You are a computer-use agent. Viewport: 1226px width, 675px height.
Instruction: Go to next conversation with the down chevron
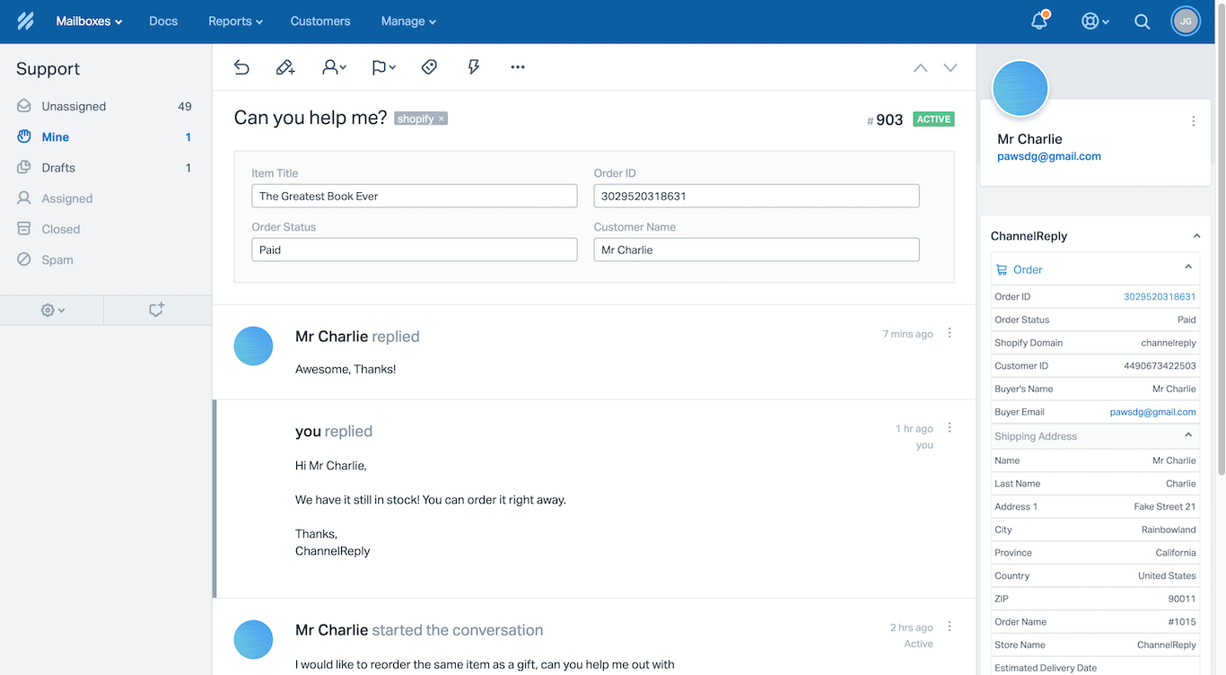pyautogui.click(x=950, y=67)
